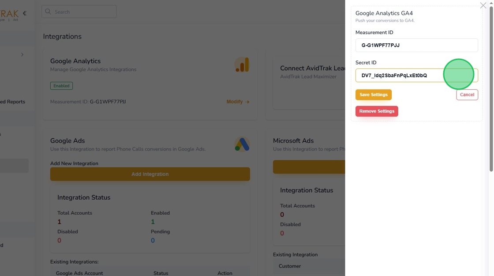Click the Secret ID input field

(x=416, y=76)
